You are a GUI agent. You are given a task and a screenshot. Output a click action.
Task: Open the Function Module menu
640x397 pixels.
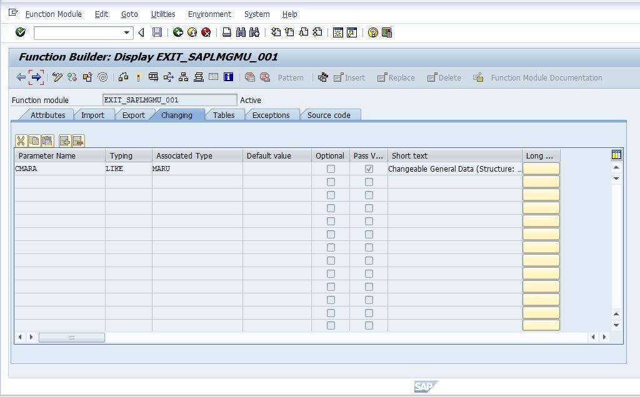click(x=54, y=14)
